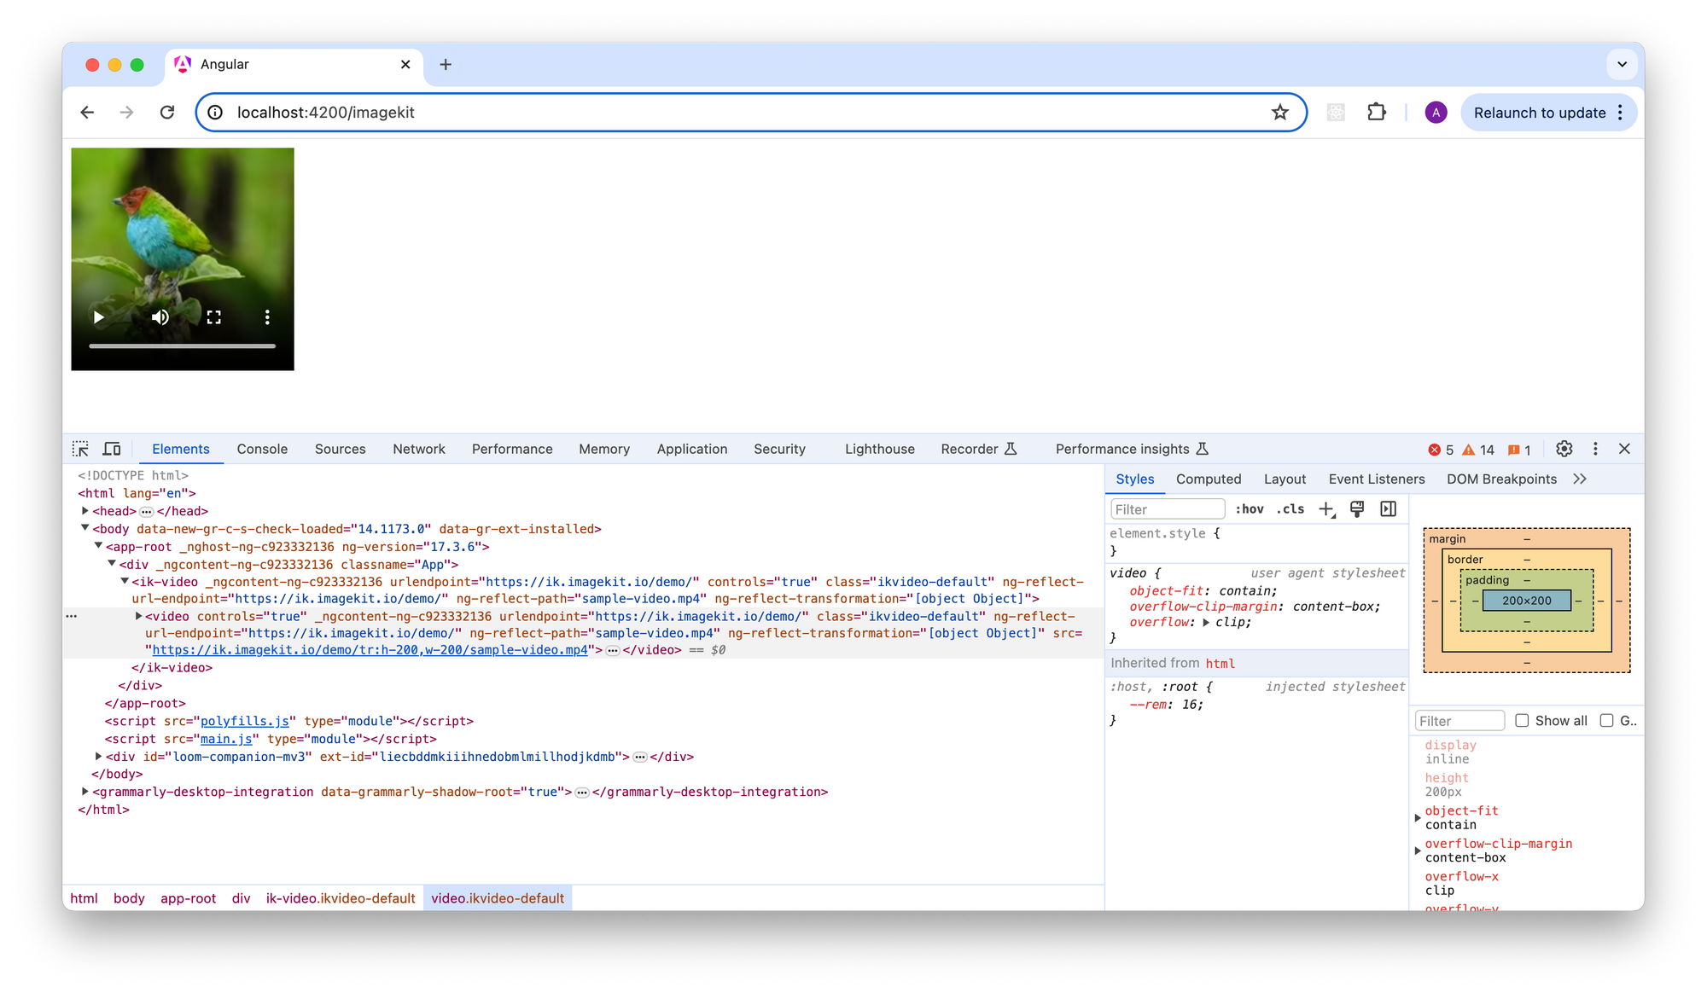This screenshot has width=1707, height=993.
Task: Enter video fullscreen mode
Action: 214,317
